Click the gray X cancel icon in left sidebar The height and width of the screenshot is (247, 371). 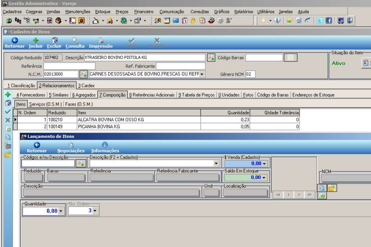8,120
